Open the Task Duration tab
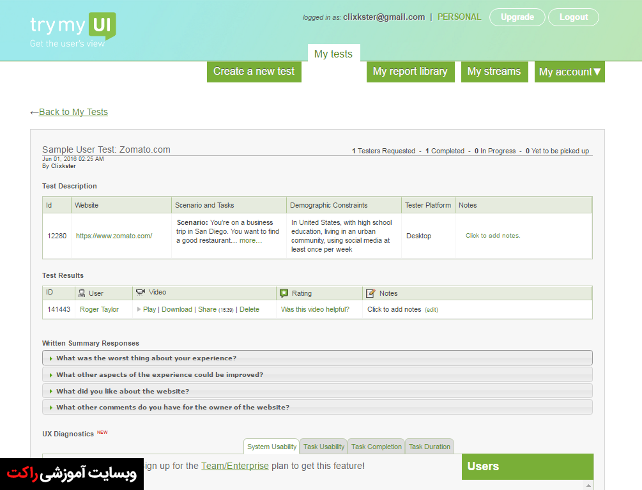This screenshot has width=642, height=490. 429,447
